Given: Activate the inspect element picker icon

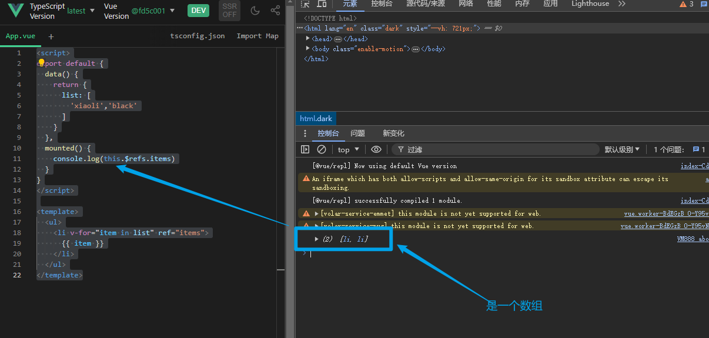Looking at the screenshot, I should point(306,4).
